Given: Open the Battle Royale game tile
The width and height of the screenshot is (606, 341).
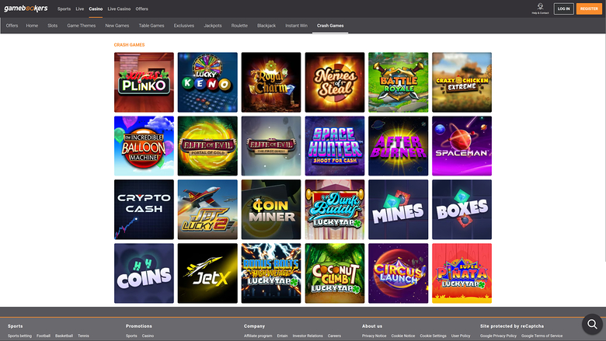Looking at the screenshot, I should point(398,82).
